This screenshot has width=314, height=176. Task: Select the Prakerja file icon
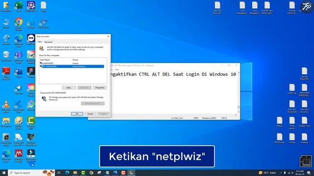pyautogui.click(x=304, y=137)
